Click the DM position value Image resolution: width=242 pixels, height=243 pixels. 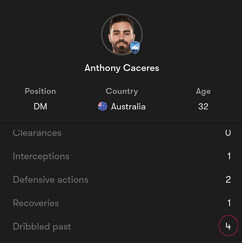click(x=40, y=106)
